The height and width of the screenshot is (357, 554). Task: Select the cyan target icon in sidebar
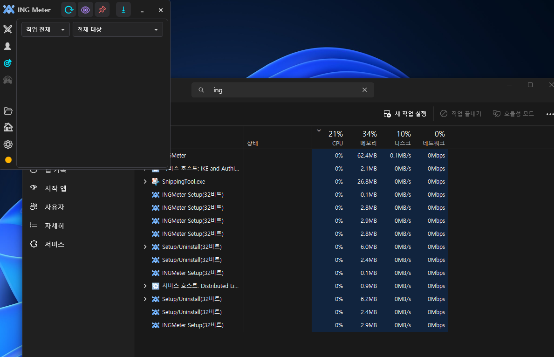coord(7,63)
